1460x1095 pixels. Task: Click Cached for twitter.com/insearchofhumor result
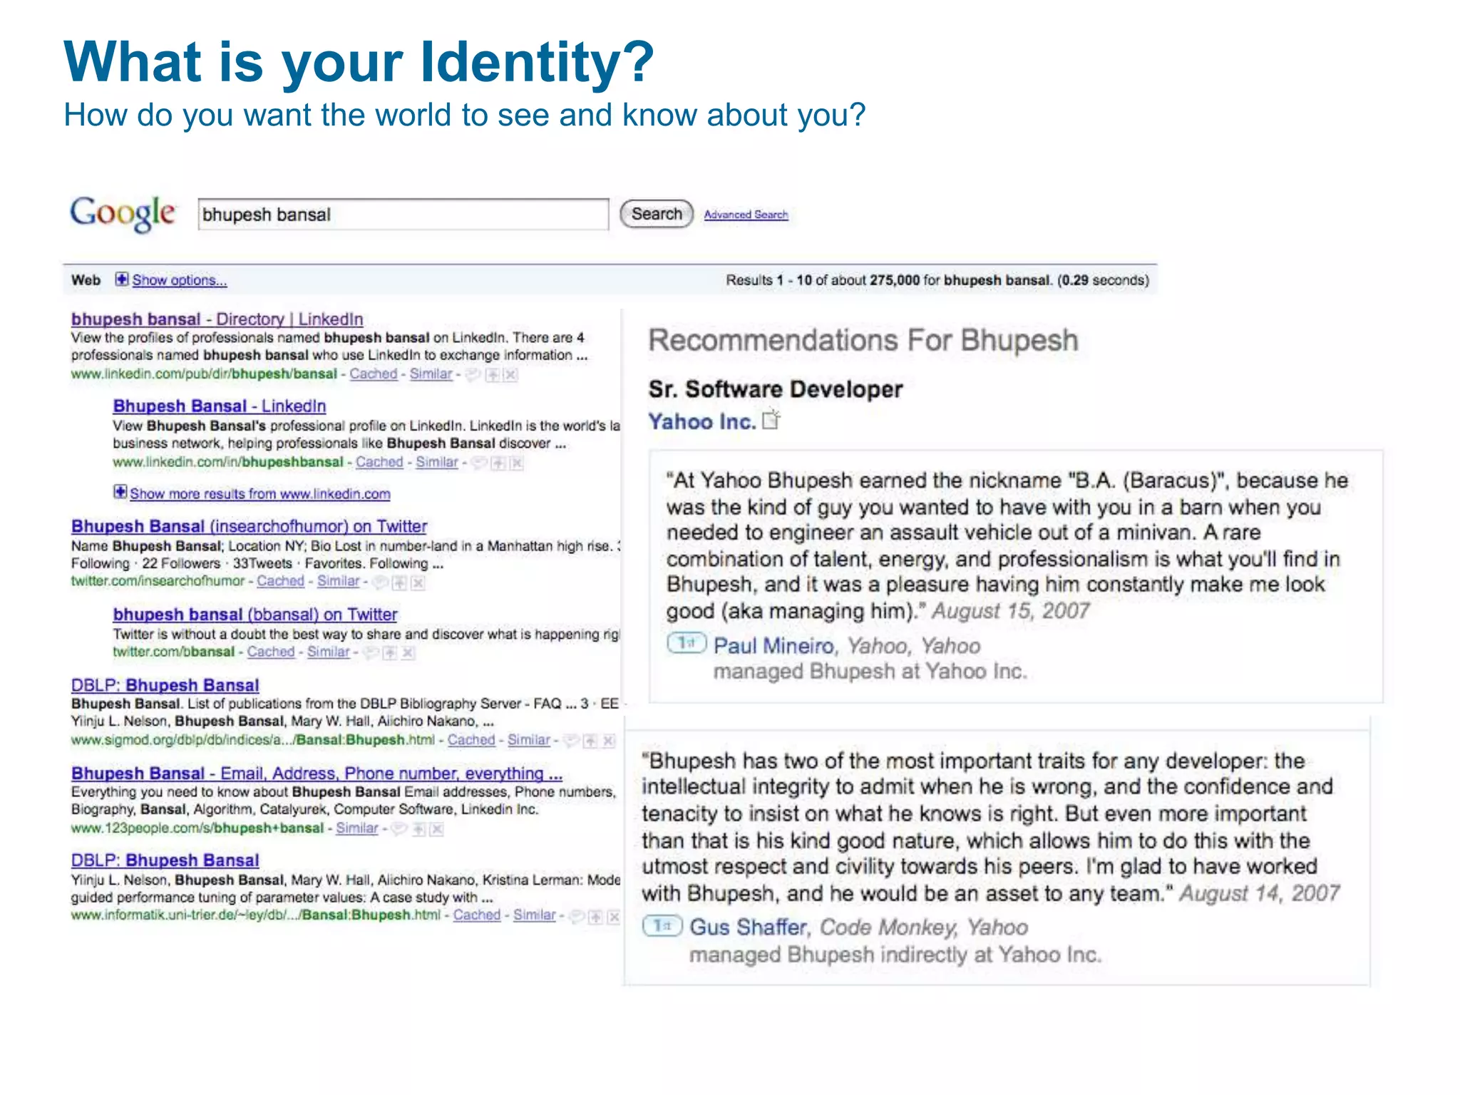coord(281,581)
